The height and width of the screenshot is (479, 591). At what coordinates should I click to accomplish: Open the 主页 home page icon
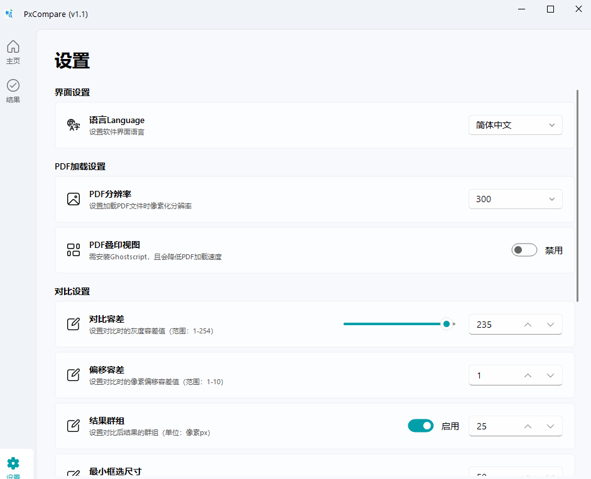click(x=13, y=47)
